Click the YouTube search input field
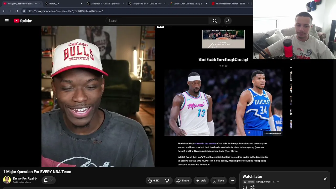 click(157, 21)
